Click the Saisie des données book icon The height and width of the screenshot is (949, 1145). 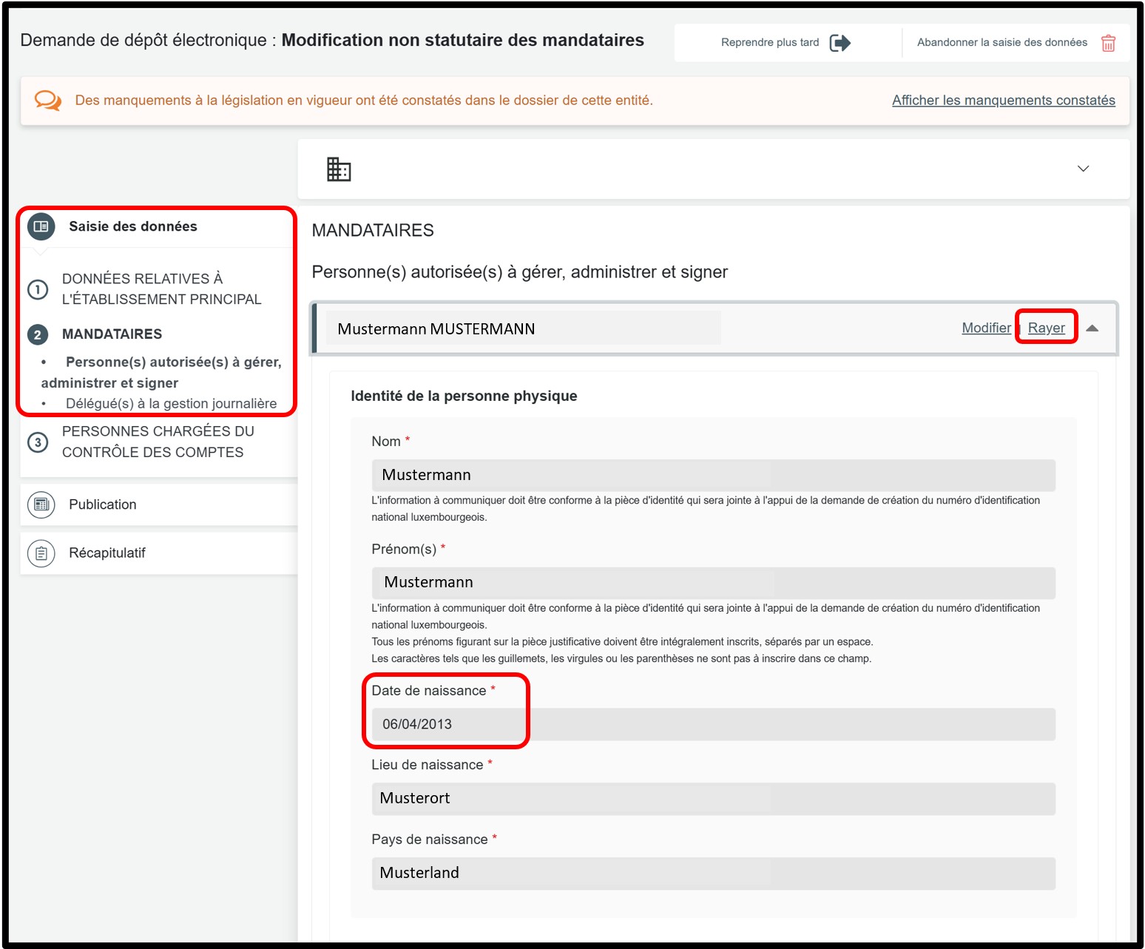click(41, 226)
